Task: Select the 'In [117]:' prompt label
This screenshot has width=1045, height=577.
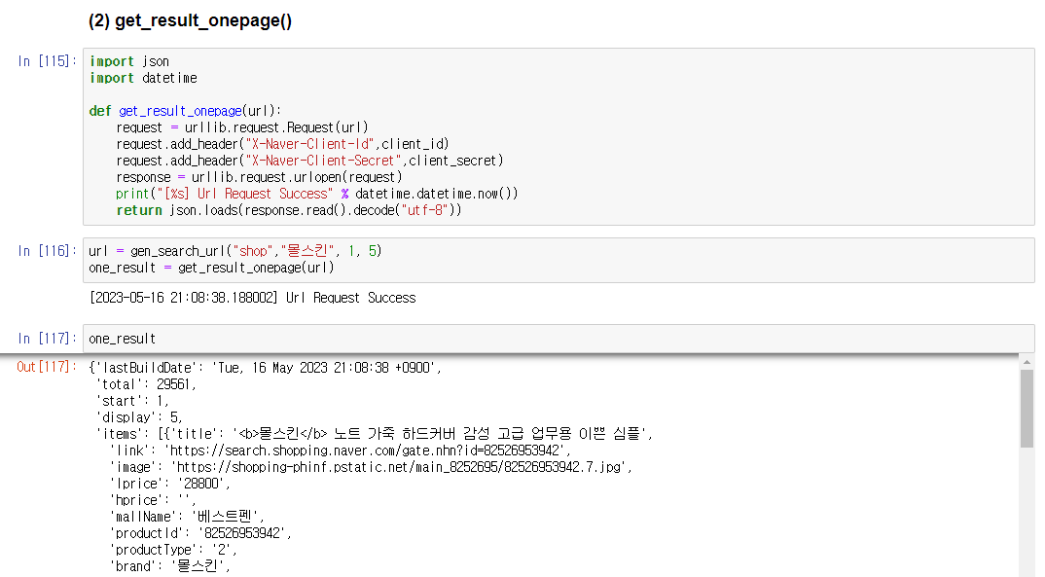Action: 48,339
